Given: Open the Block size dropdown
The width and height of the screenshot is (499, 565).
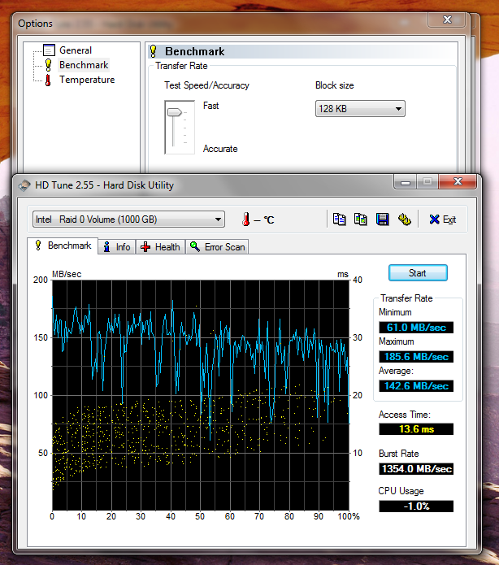Looking at the screenshot, I should (x=359, y=109).
